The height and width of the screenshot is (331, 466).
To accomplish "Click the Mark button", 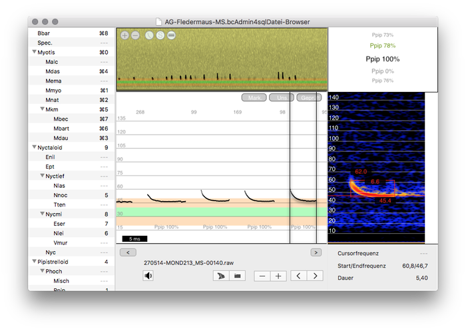I will click(254, 98).
